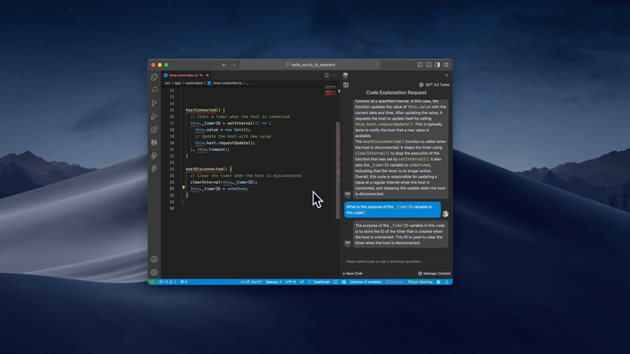The width and height of the screenshot is (630, 354).
Task: Close the time-controller.ts tab
Action: click(x=207, y=75)
